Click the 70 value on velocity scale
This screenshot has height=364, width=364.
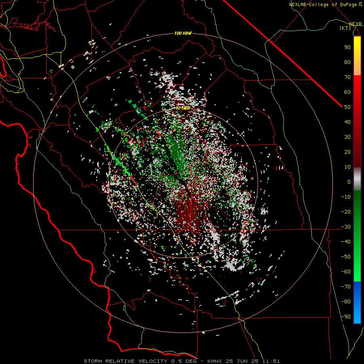tap(347, 77)
